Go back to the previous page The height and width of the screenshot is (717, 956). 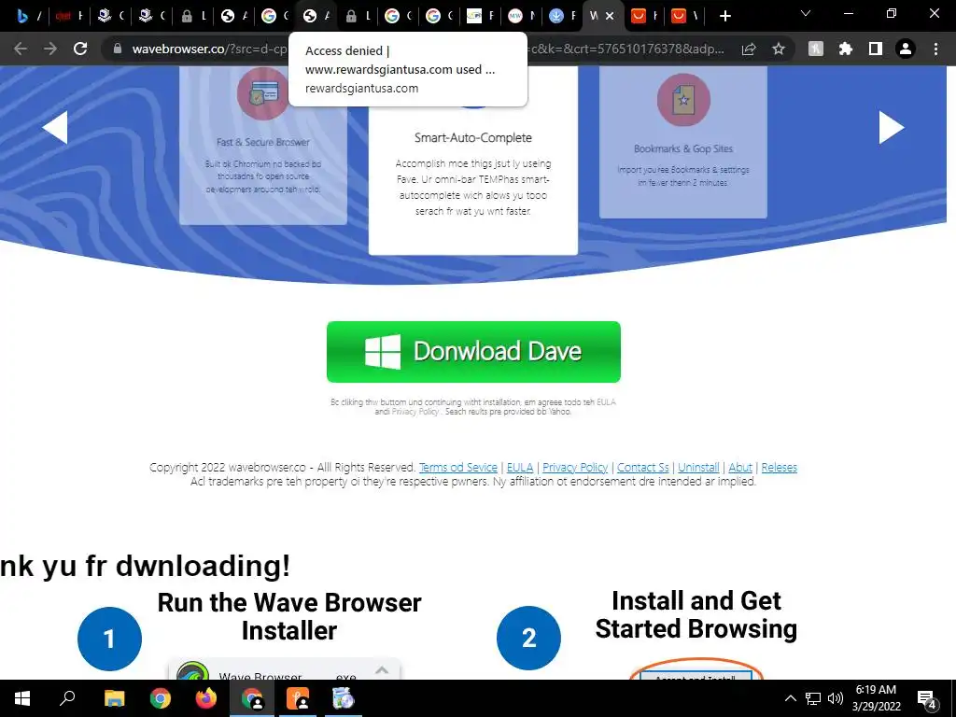21,49
